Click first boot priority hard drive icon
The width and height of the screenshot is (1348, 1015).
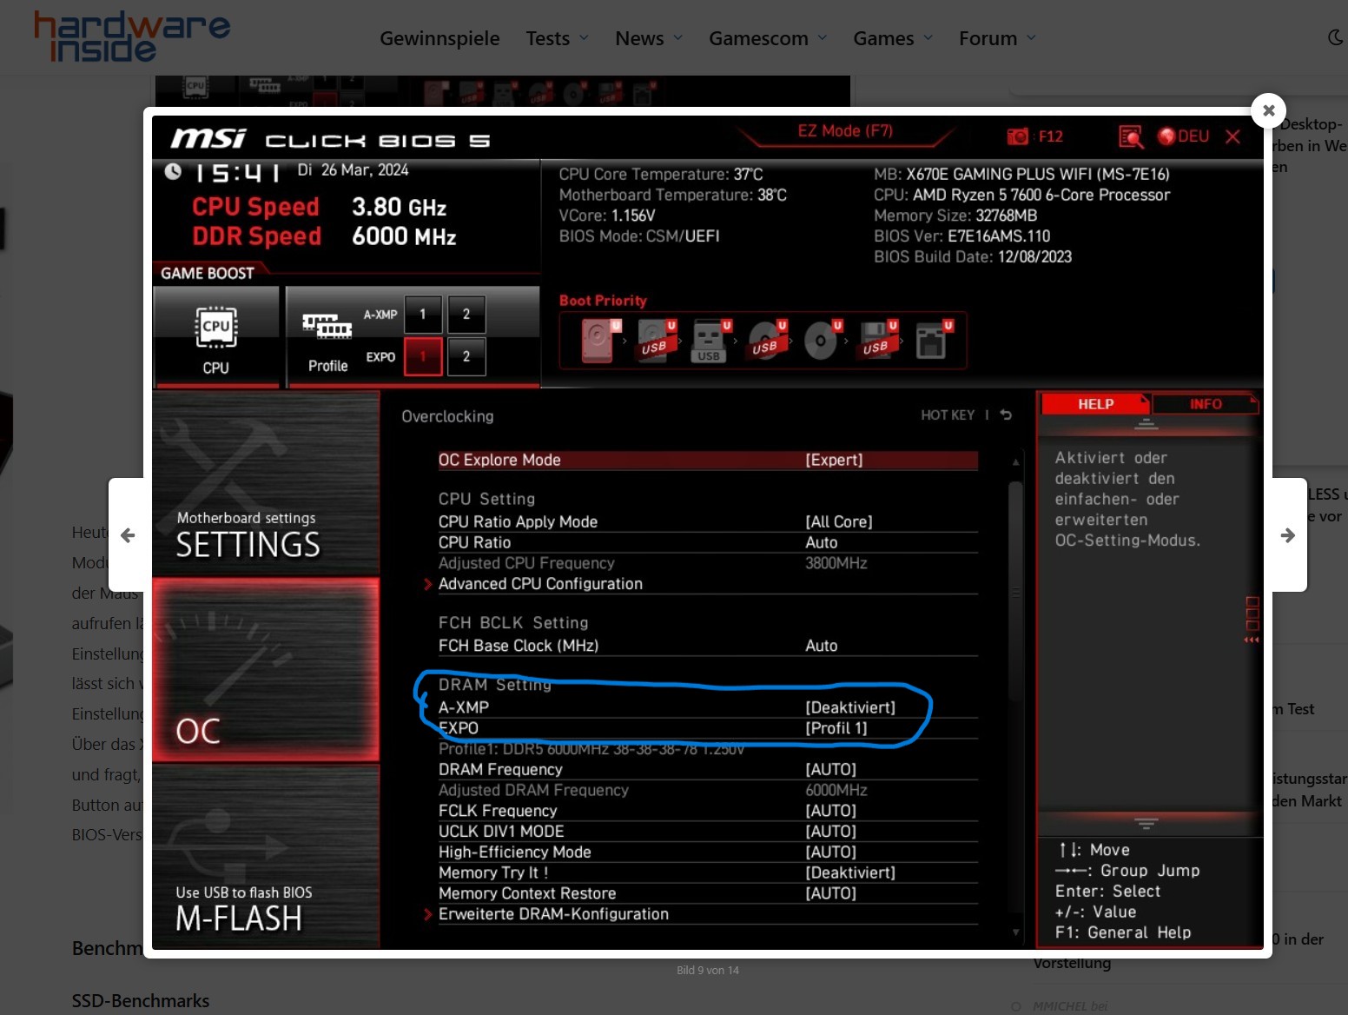[599, 341]
